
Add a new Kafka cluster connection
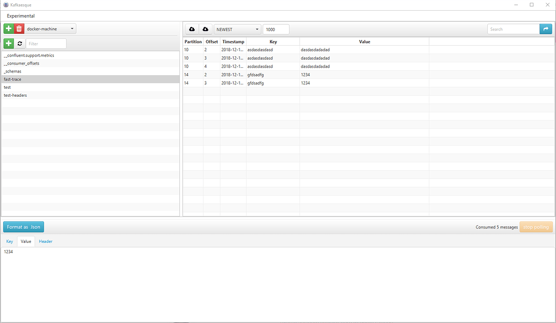point(8,28)
